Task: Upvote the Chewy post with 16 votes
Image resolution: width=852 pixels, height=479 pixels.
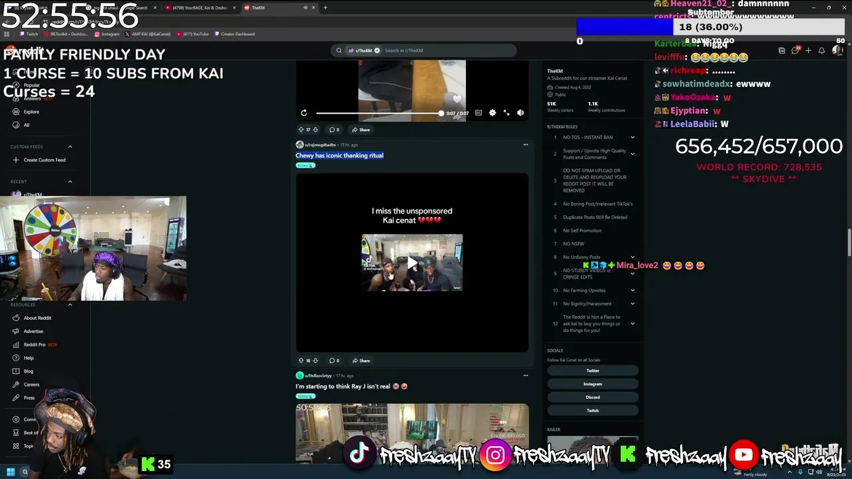Action: pos(301,361)
